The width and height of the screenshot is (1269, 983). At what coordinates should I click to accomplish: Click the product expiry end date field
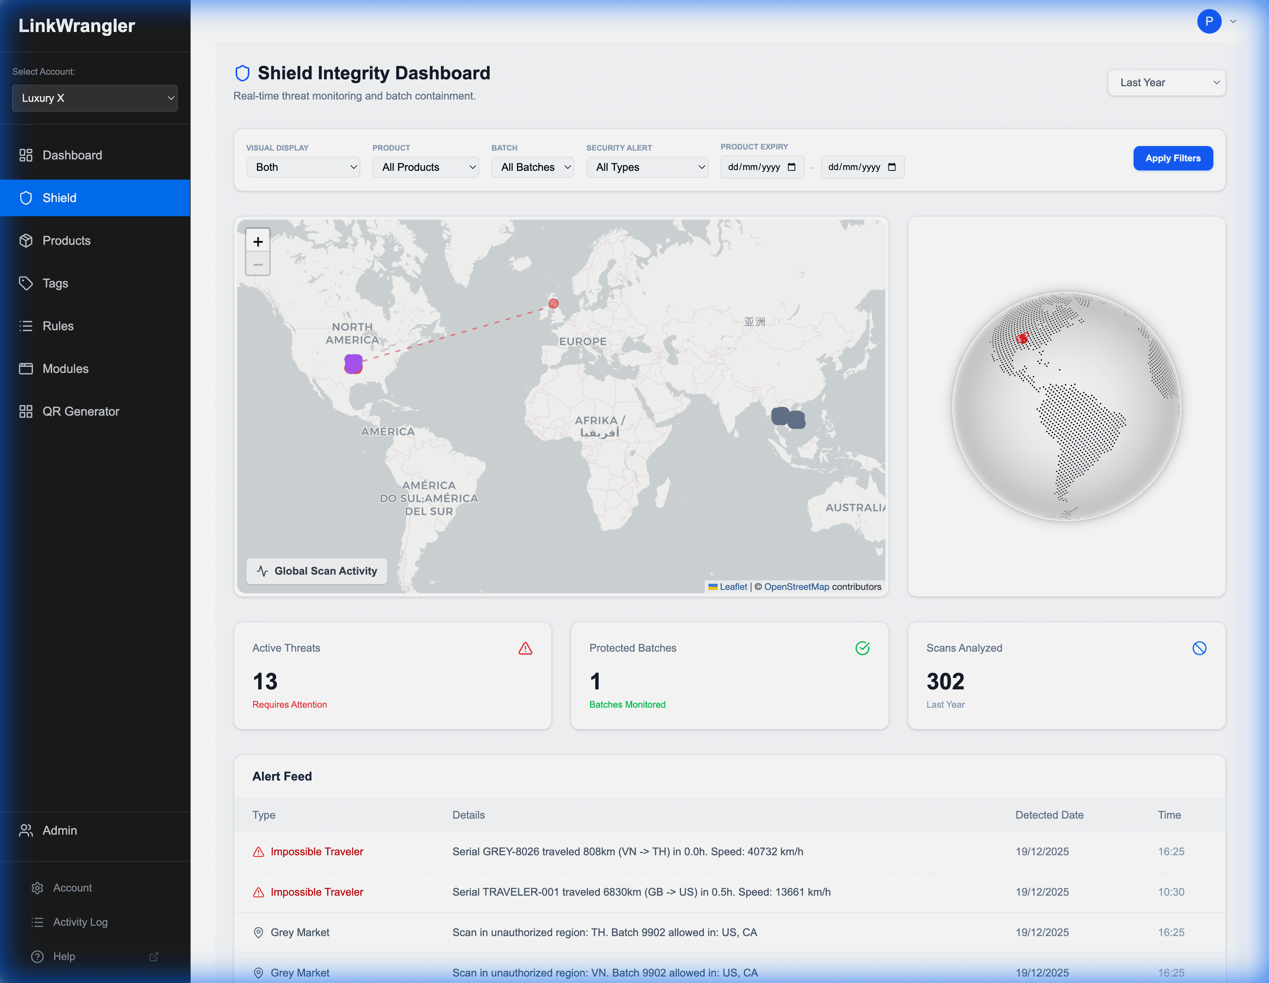click(853, 167)
